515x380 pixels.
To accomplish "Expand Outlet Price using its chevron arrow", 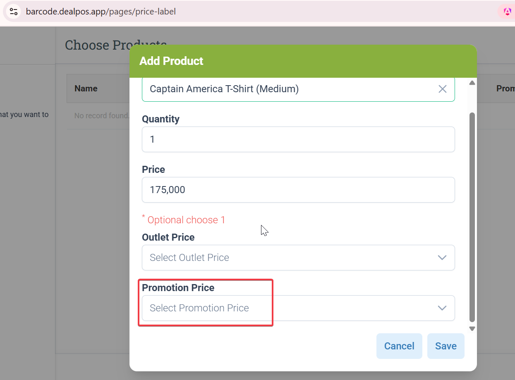I will coord(442,258).
